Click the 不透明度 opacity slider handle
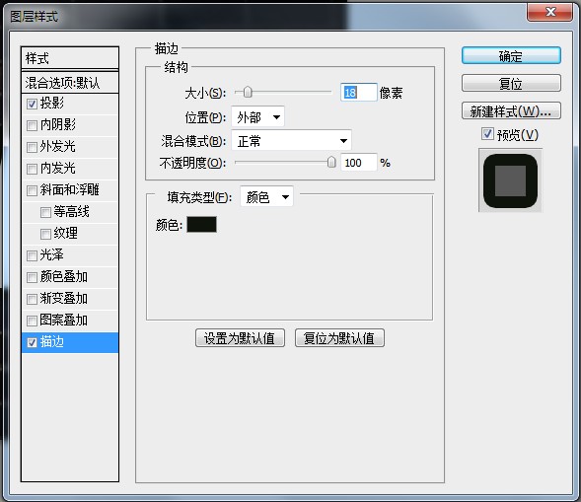Screen dimensions: 581x502 click(x=331, y=162)
